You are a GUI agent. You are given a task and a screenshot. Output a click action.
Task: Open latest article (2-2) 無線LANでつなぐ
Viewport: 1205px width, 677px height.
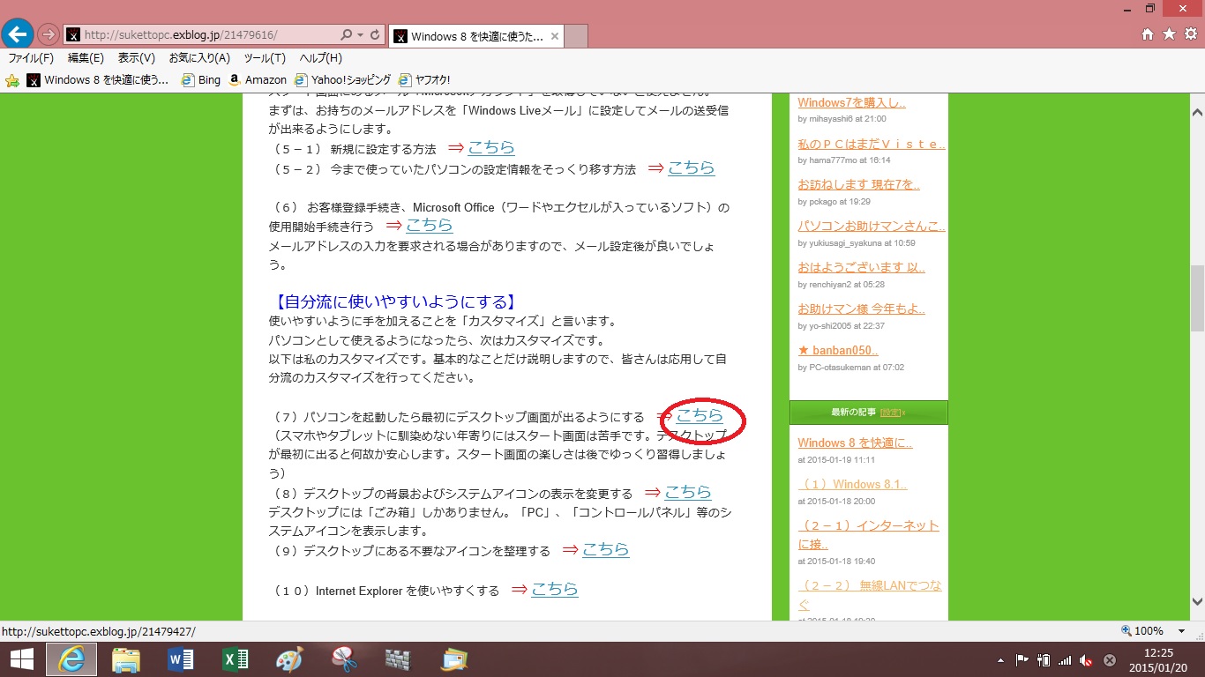coord(870,594)
